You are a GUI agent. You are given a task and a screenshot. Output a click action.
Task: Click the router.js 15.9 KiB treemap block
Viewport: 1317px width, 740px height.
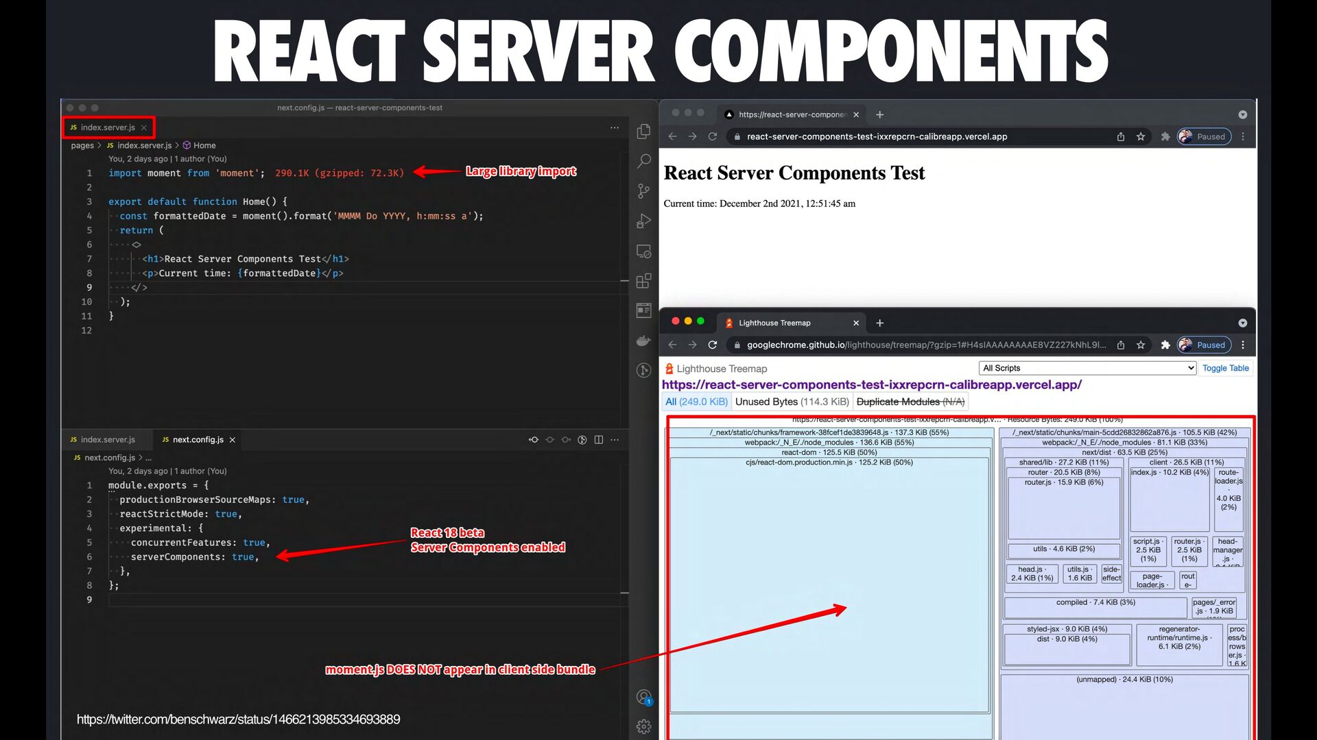(x=1064, y=508)
